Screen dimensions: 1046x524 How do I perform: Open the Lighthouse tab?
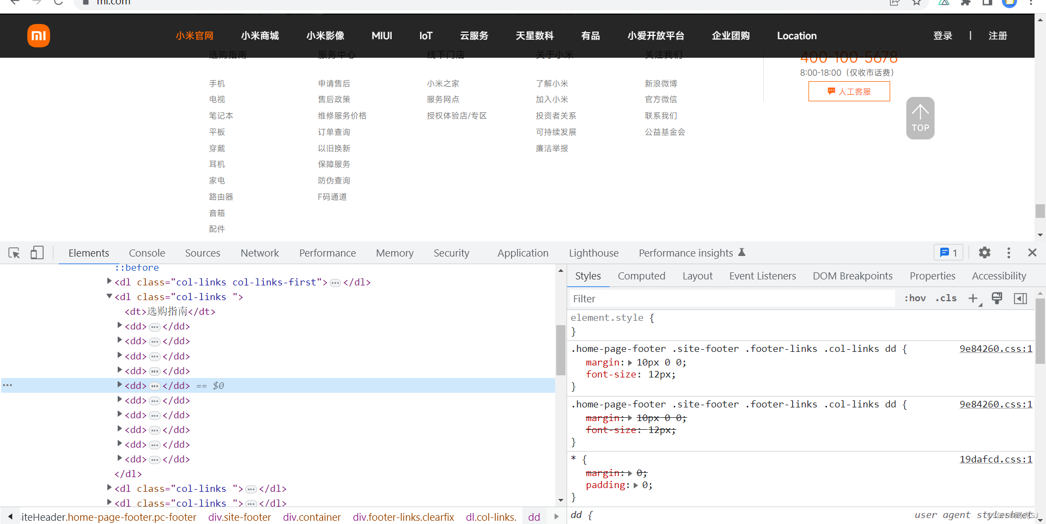tap(594, 253)
